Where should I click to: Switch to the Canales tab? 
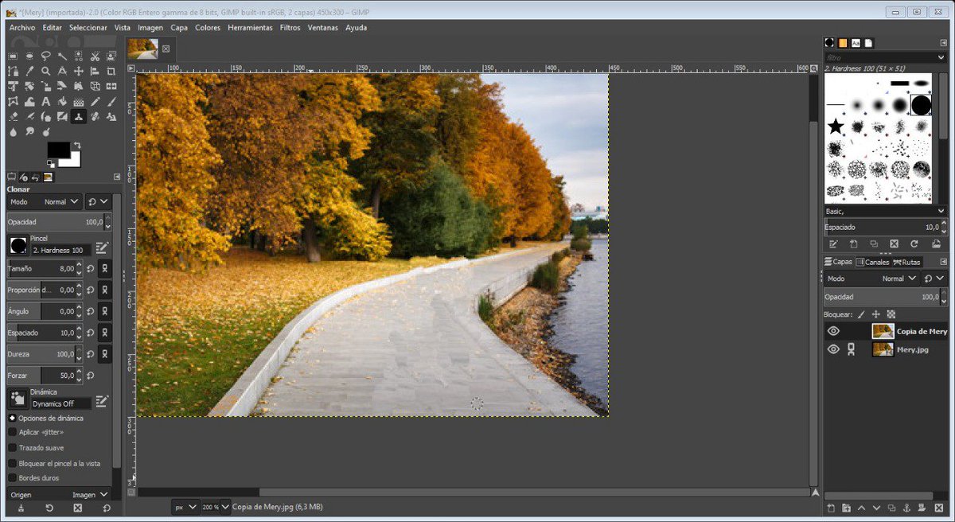pyautogui.click(x=872, y=262)
